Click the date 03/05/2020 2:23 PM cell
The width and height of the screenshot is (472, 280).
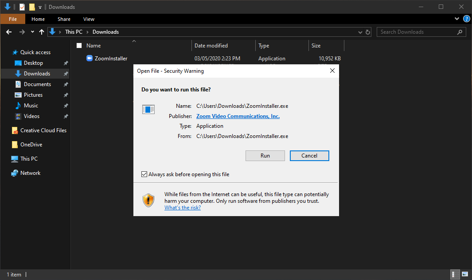tap(217, 59)
